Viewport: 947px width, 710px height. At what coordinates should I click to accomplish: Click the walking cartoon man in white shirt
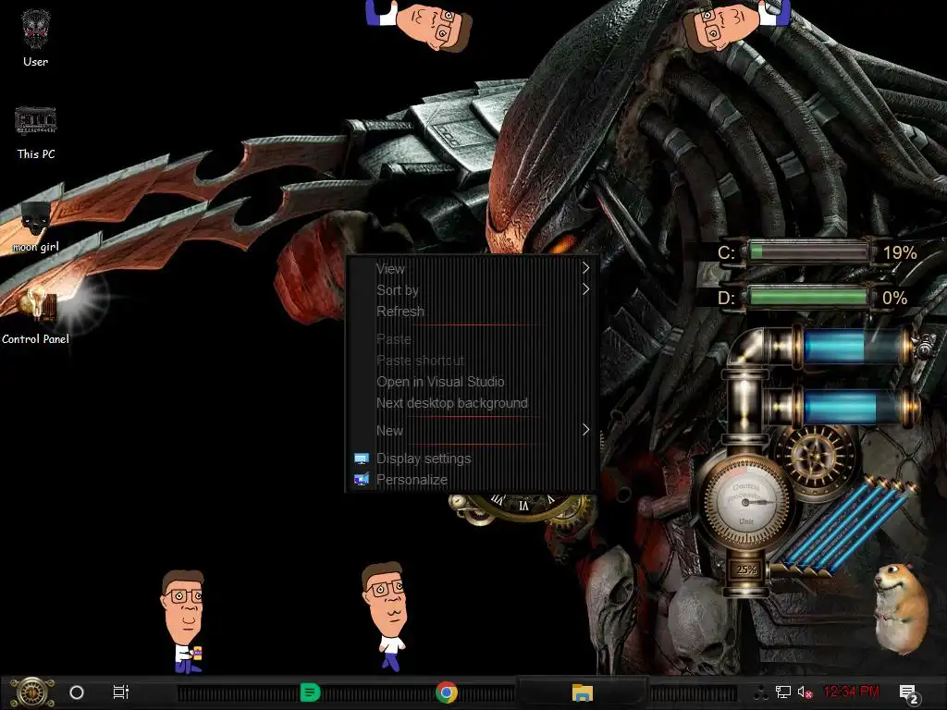[387, 617]
